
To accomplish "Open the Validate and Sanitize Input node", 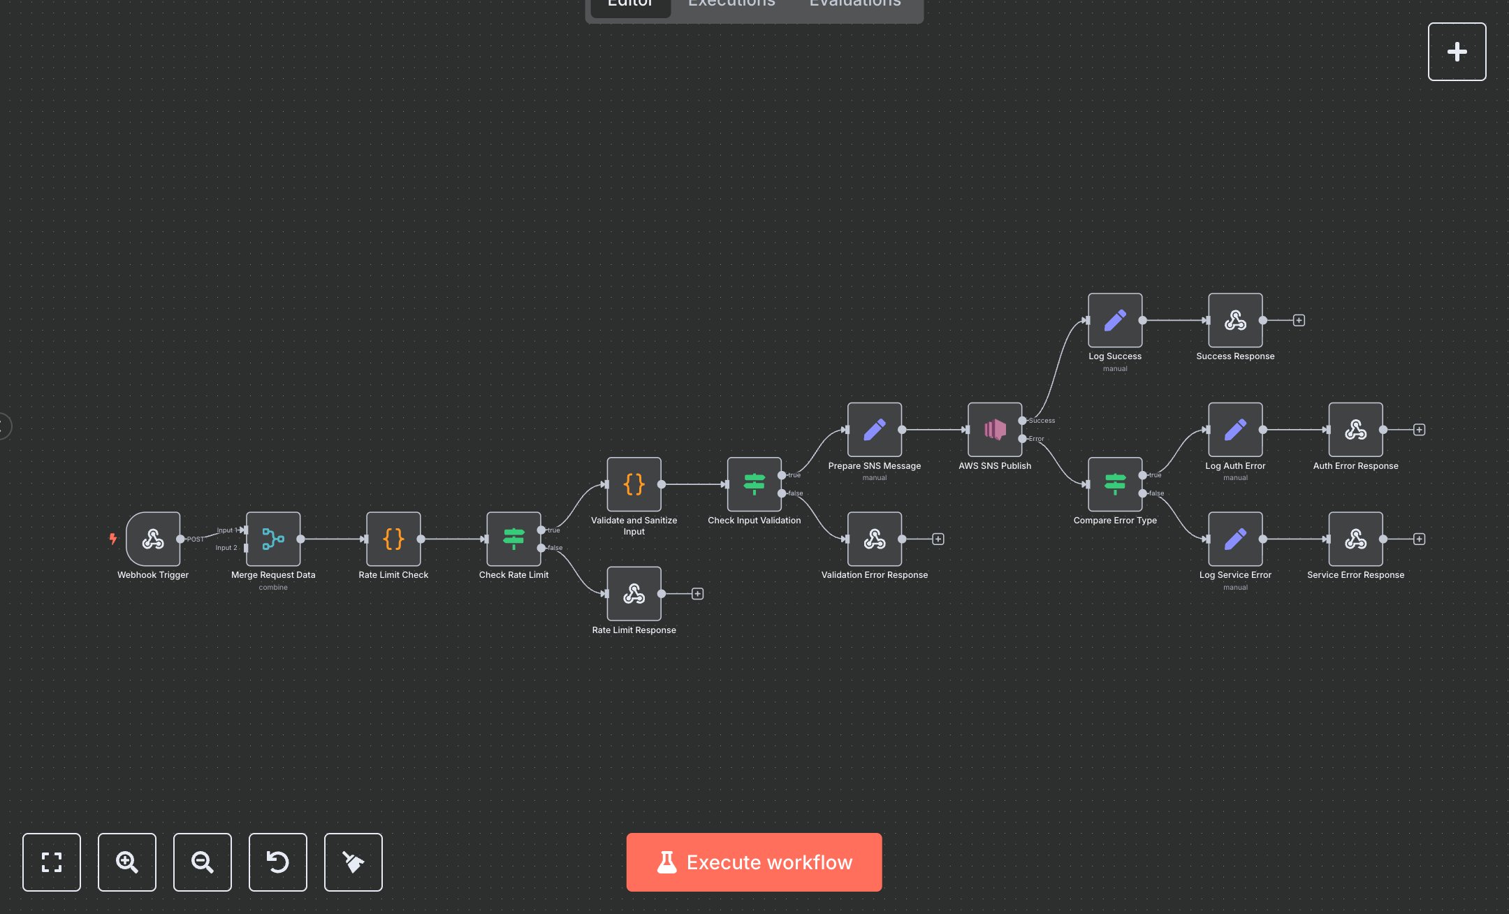I will [634, 485].
